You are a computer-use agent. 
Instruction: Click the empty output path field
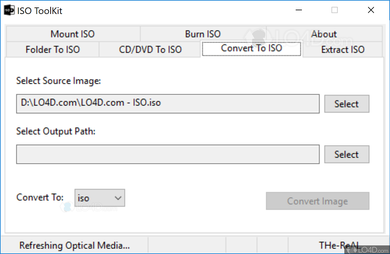[x=168, y=154]
